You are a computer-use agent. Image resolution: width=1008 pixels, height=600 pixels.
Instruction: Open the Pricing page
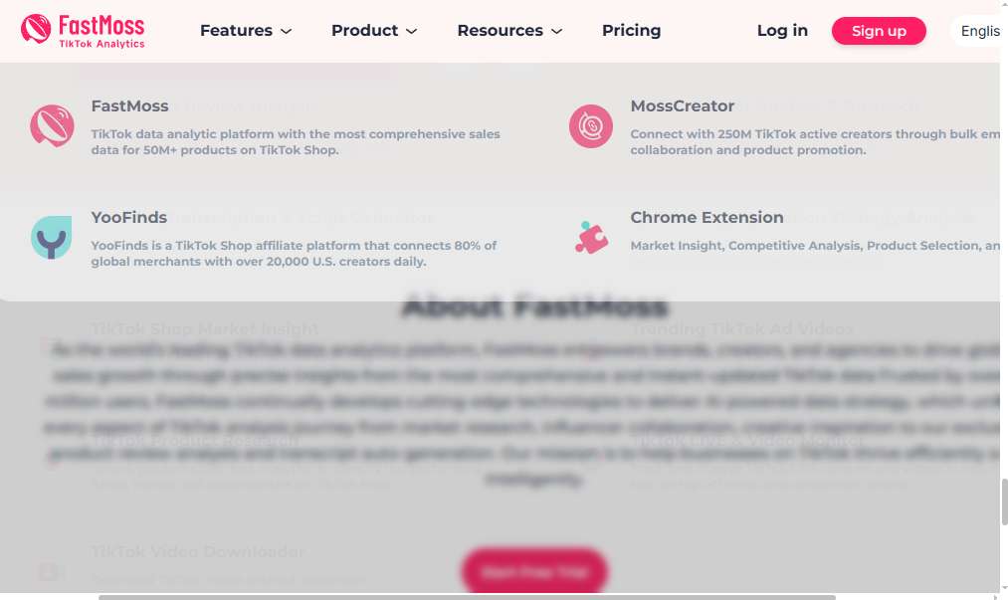coord(631,30)
